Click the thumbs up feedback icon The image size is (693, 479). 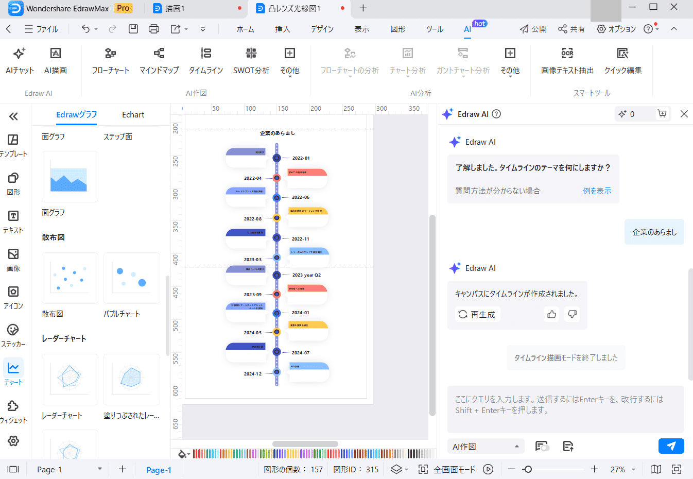[551, 314]
